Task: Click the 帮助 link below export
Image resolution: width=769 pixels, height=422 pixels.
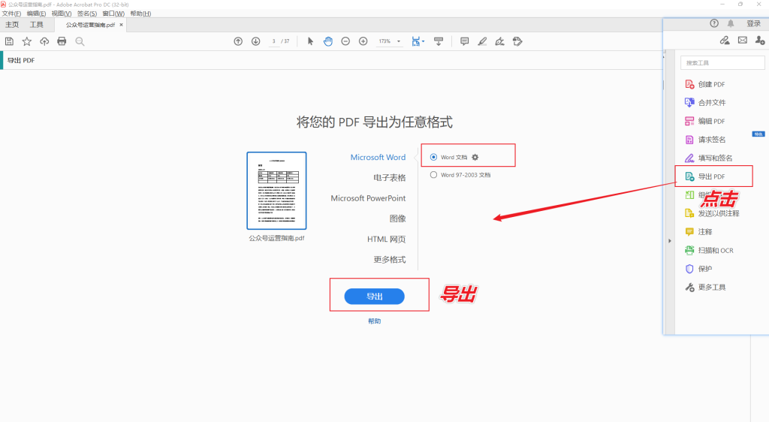Action: (374, 321)
